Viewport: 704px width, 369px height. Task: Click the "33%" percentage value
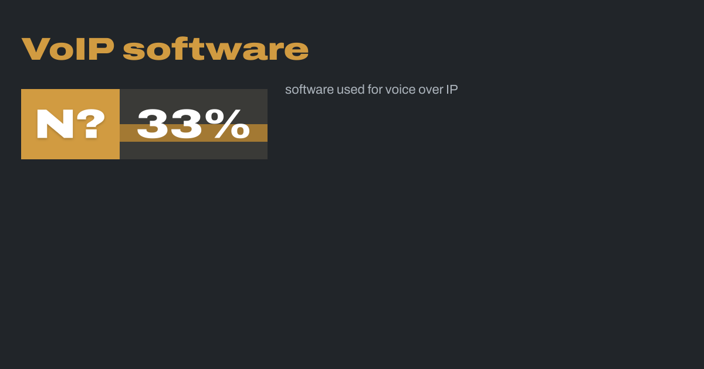(193, 124)
